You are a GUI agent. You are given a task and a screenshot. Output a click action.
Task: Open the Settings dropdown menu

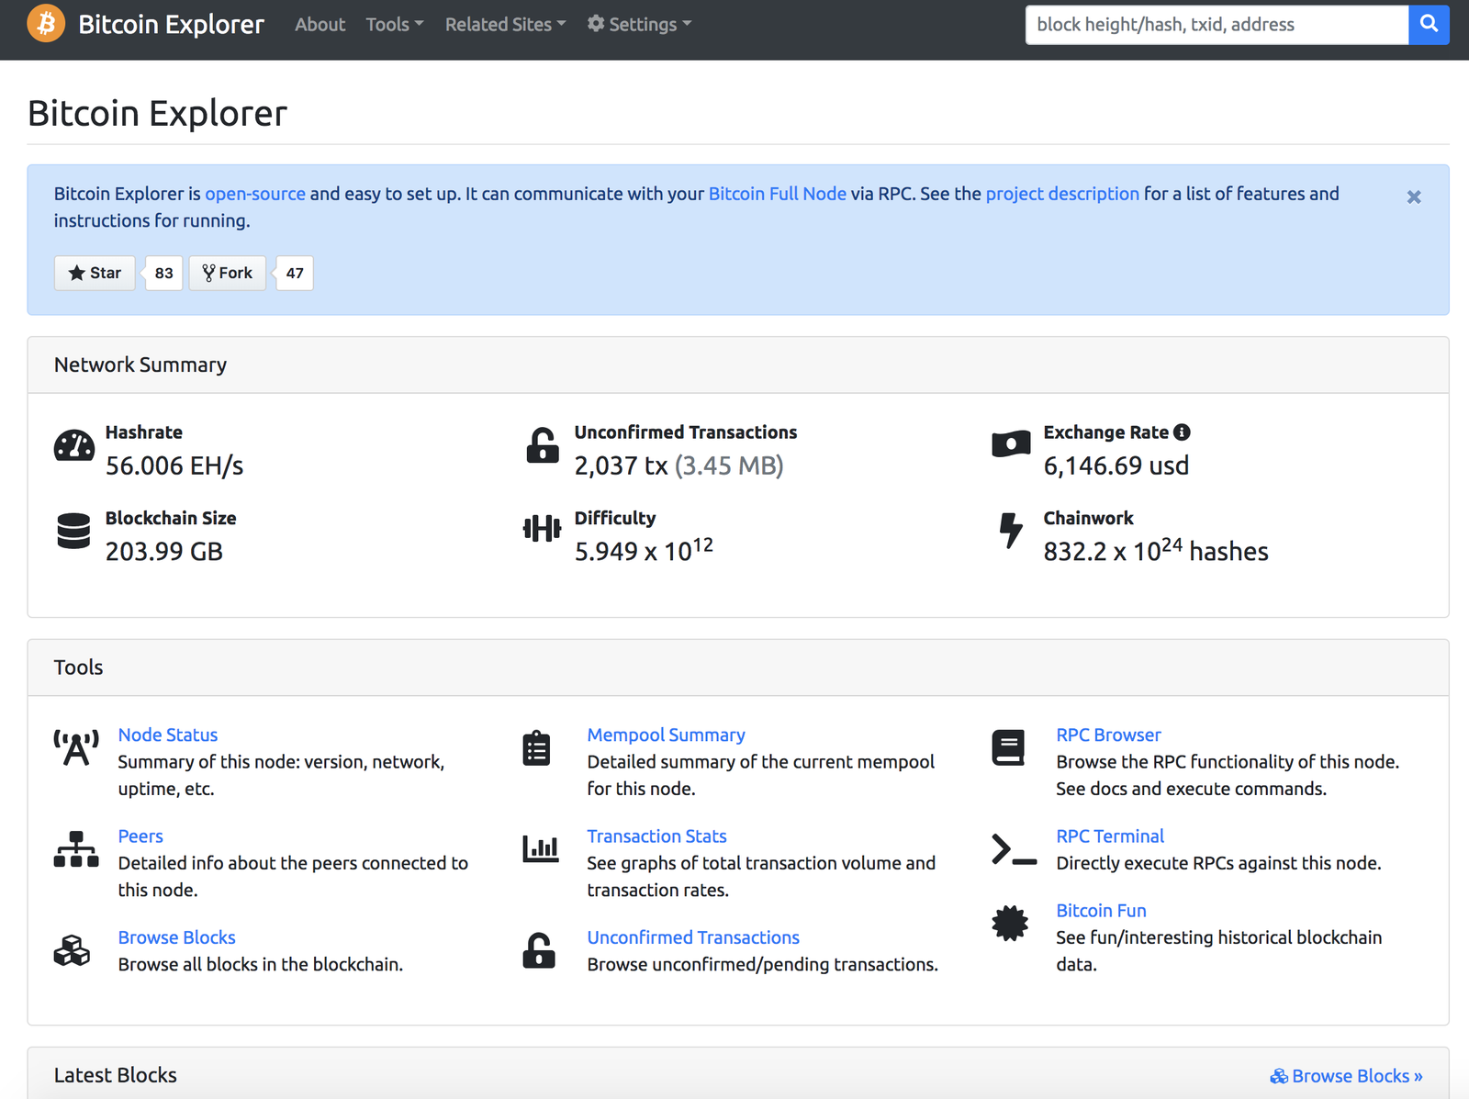[x=640, y=25]
